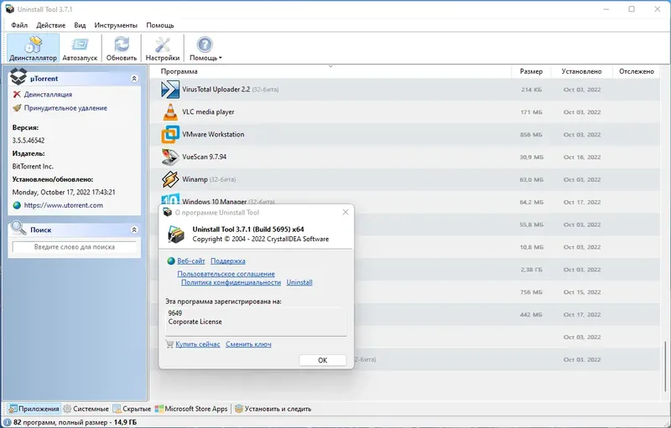Open the Помощь toolbar dropdown
The width and height of the screenshot is (671, 428).
pos(205,49)
